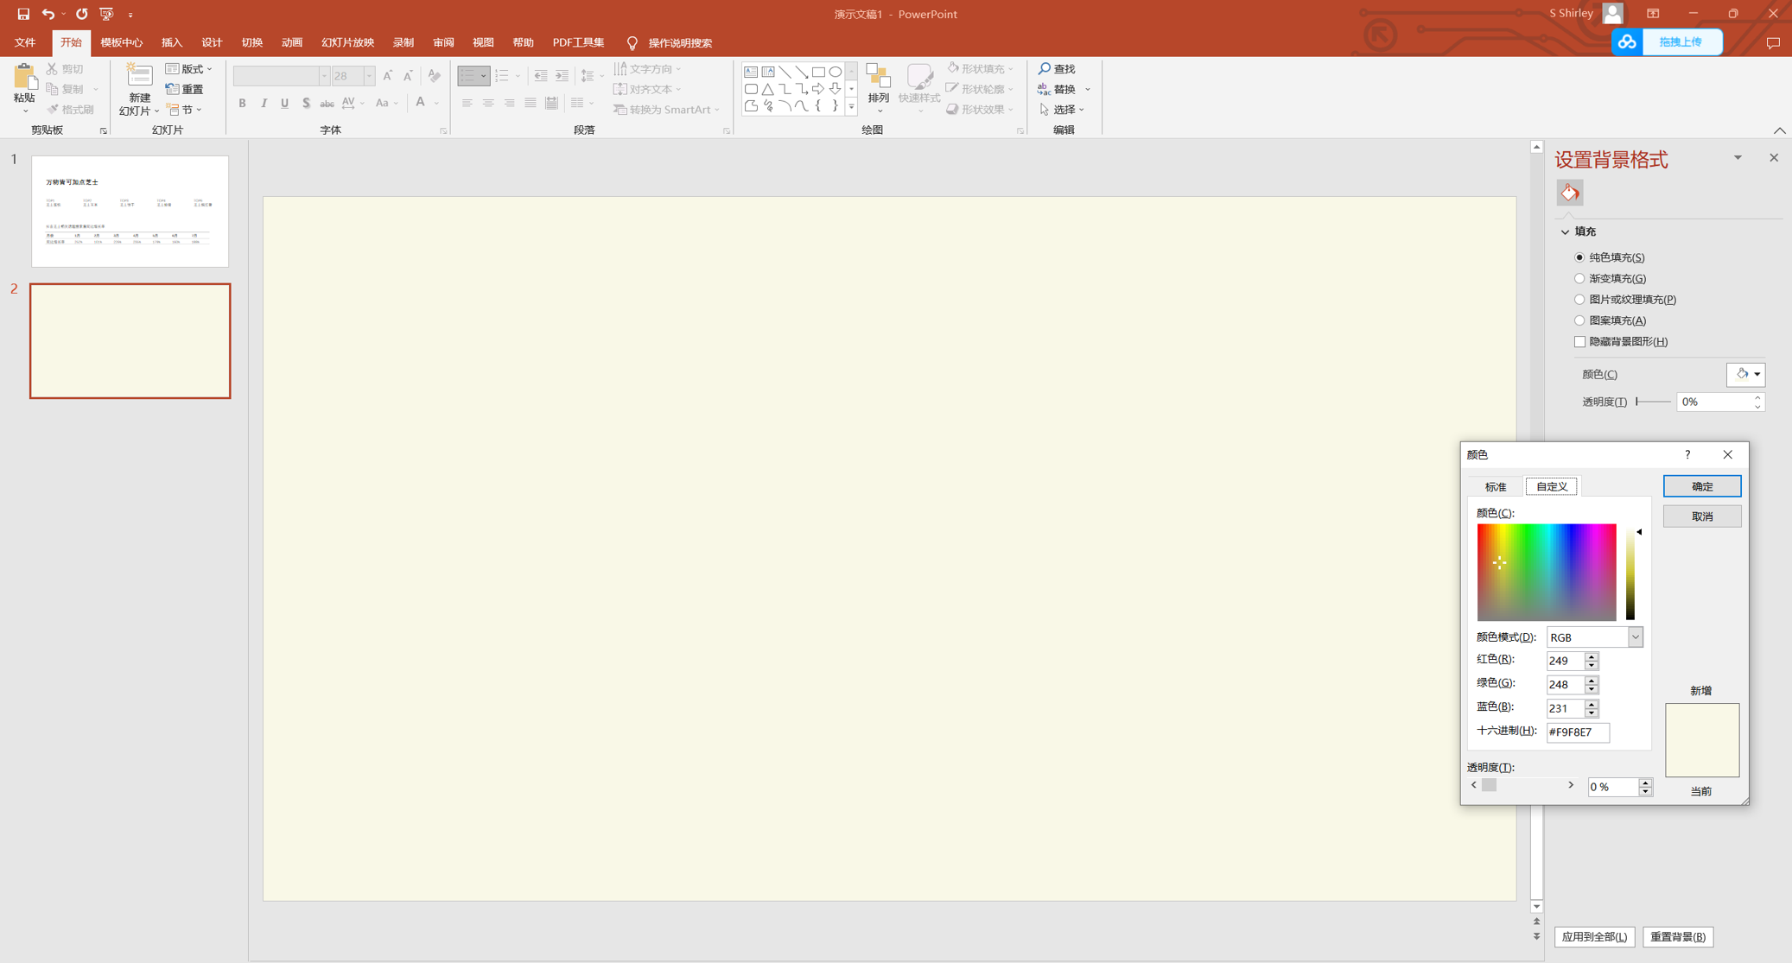Click Apply to All (应用到全部) button
The image size is (1792, 963).
click(1593, 936)
